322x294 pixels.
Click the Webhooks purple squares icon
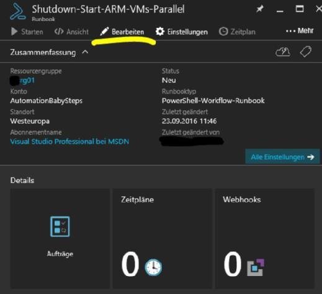point(256,267)
